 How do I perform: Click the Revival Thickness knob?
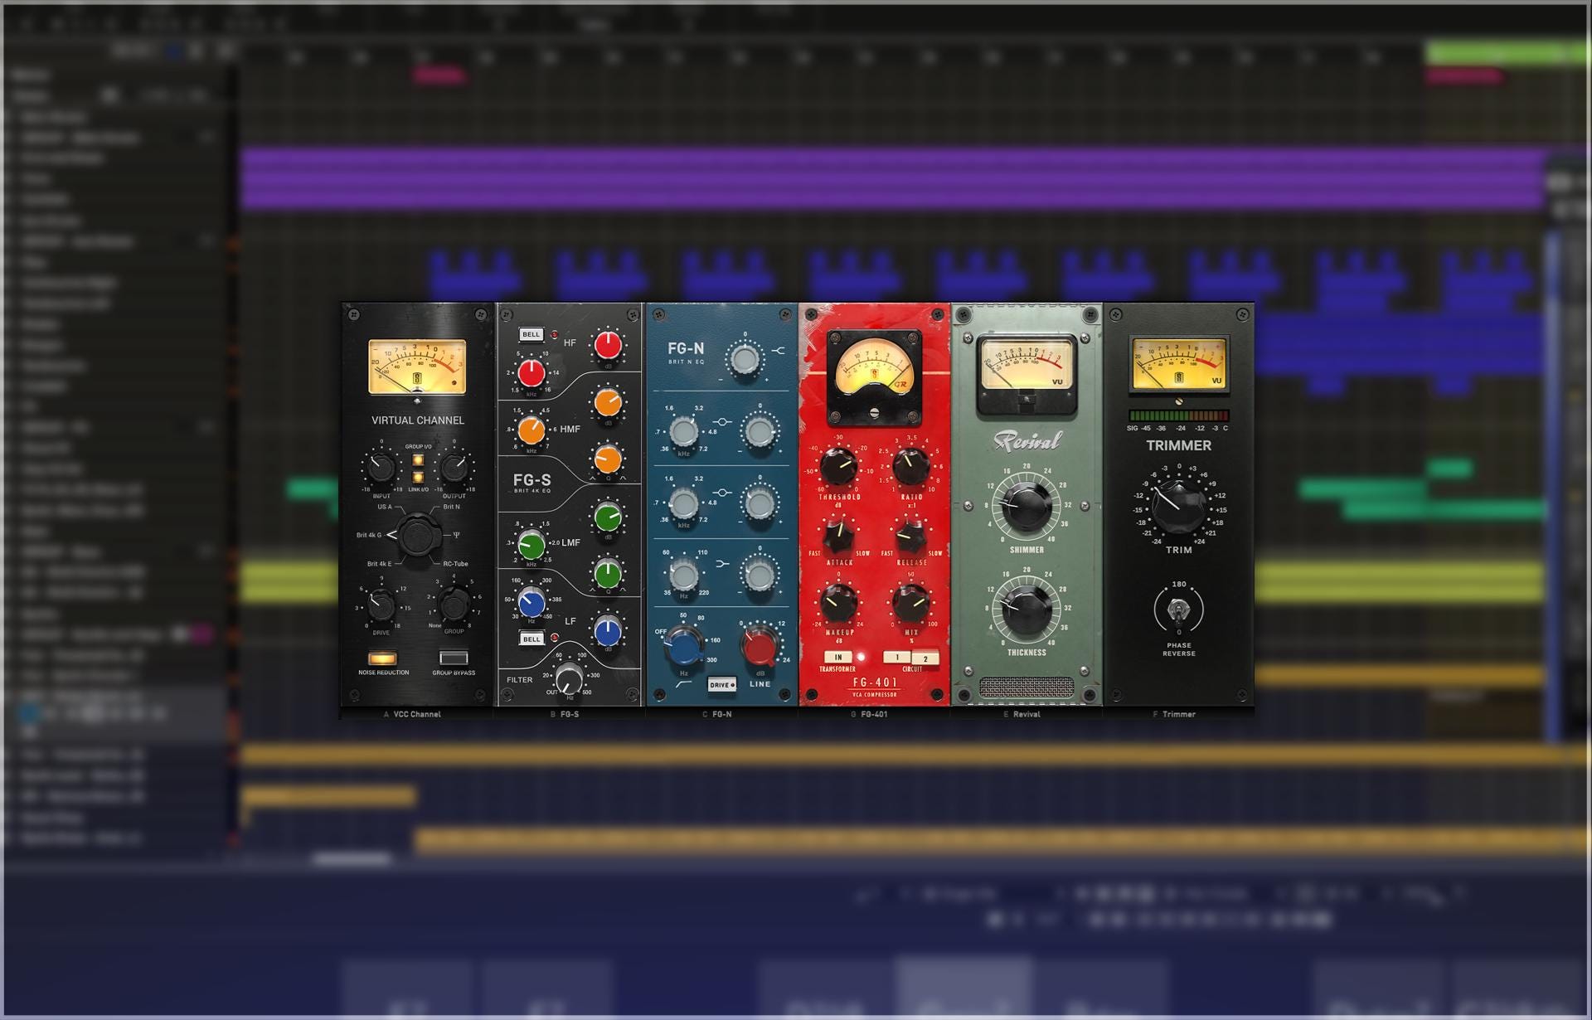(1027, 609)
